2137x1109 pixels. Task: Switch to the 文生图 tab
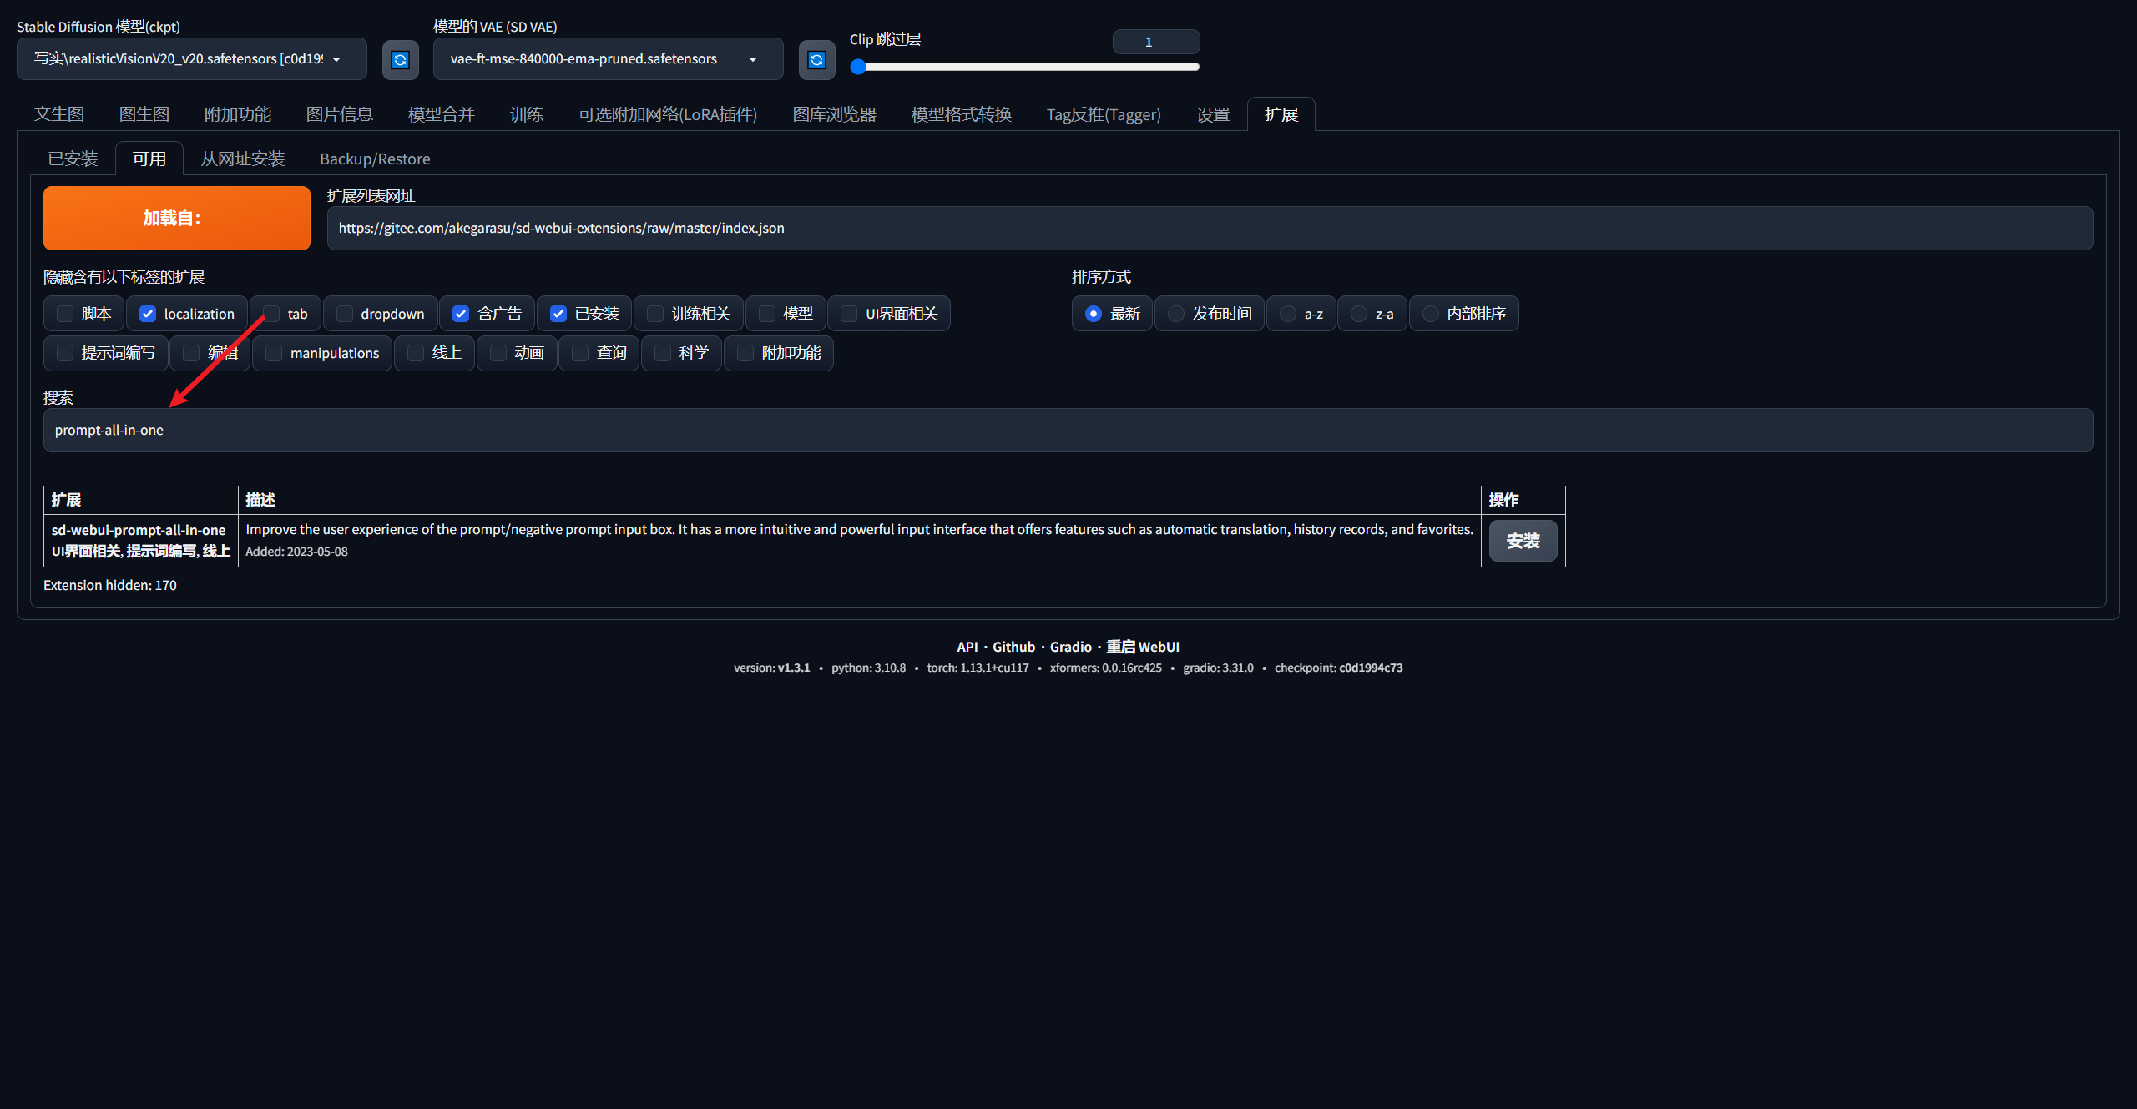coord(59,114)
